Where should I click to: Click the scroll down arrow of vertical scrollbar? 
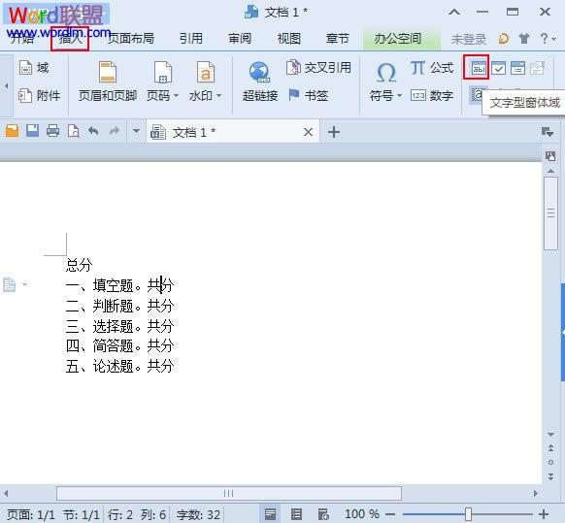click(x=551, y=435)
